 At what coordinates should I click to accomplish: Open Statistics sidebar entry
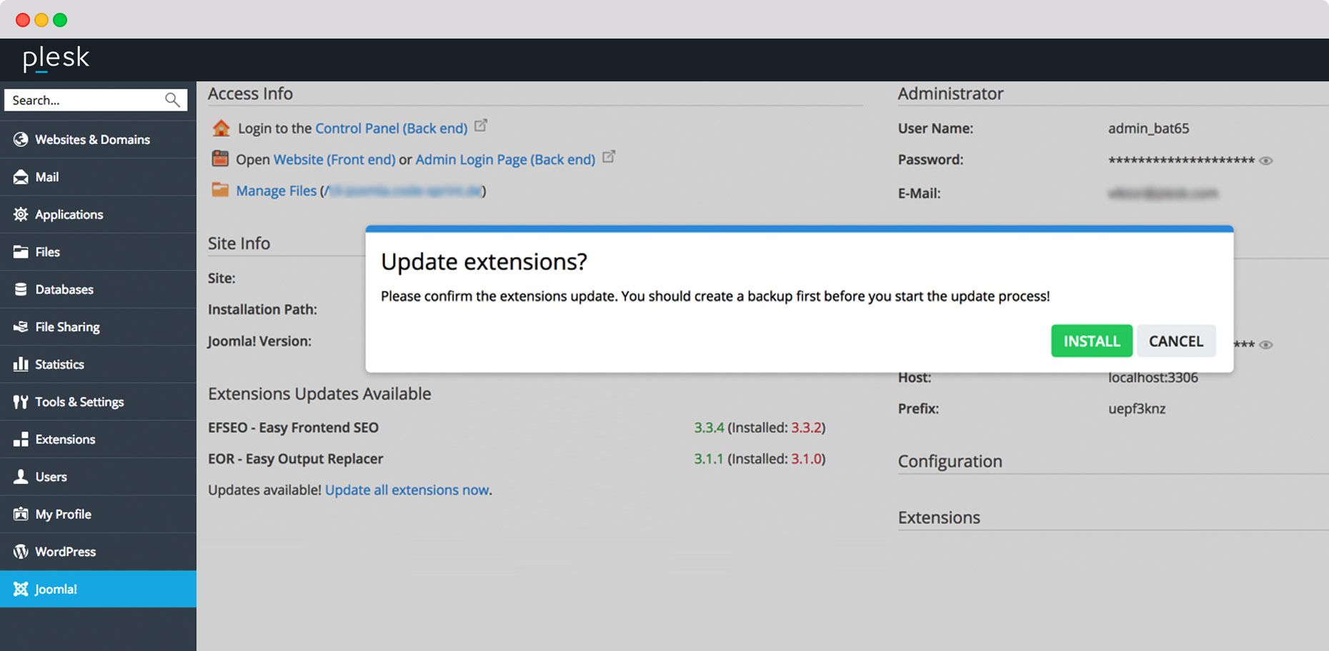tap(98, 364)
